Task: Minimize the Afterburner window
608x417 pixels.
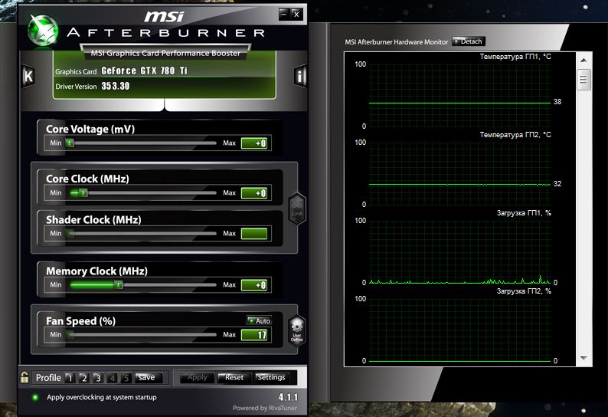Action: (x=284, y=14)
